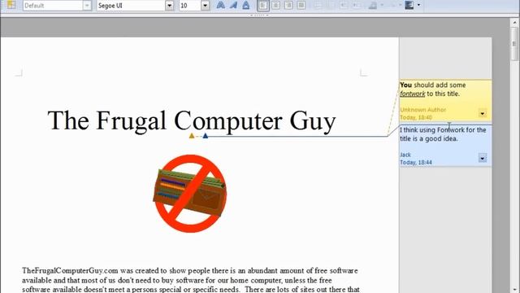Open the Styles and Formatting window icon
This screenshot has height=293, width=520.
pyautogui.click(x=11, y=5)
